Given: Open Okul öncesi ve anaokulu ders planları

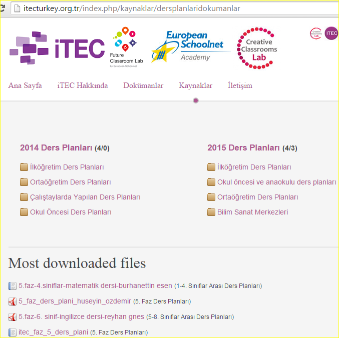Looking at the screenshot, I should point(276,182).
